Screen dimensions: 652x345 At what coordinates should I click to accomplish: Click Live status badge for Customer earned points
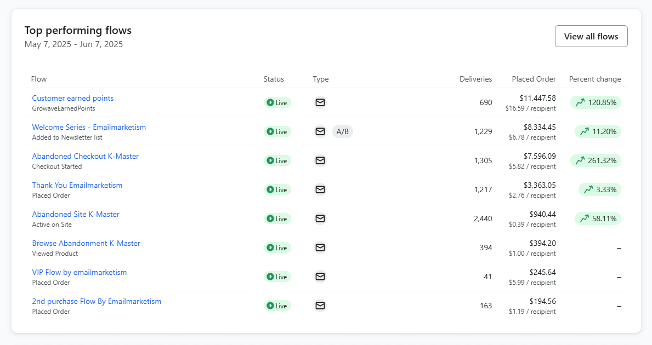[x=277, y=102]
